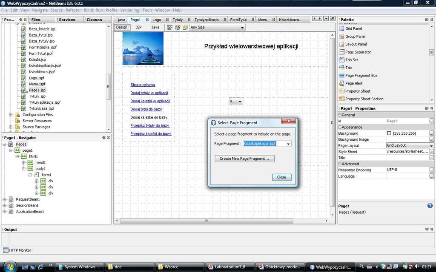Expand the Source Packages node
The width and height of the screenshot is (436, 272).
pyautogui.click(x=11, y=127)
